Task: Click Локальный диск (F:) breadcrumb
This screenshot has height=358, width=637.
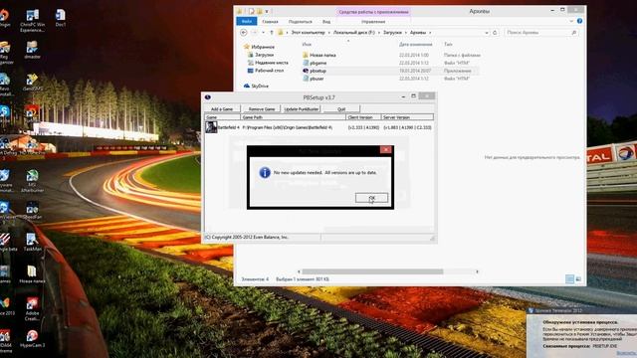Action: click(354, 33)
